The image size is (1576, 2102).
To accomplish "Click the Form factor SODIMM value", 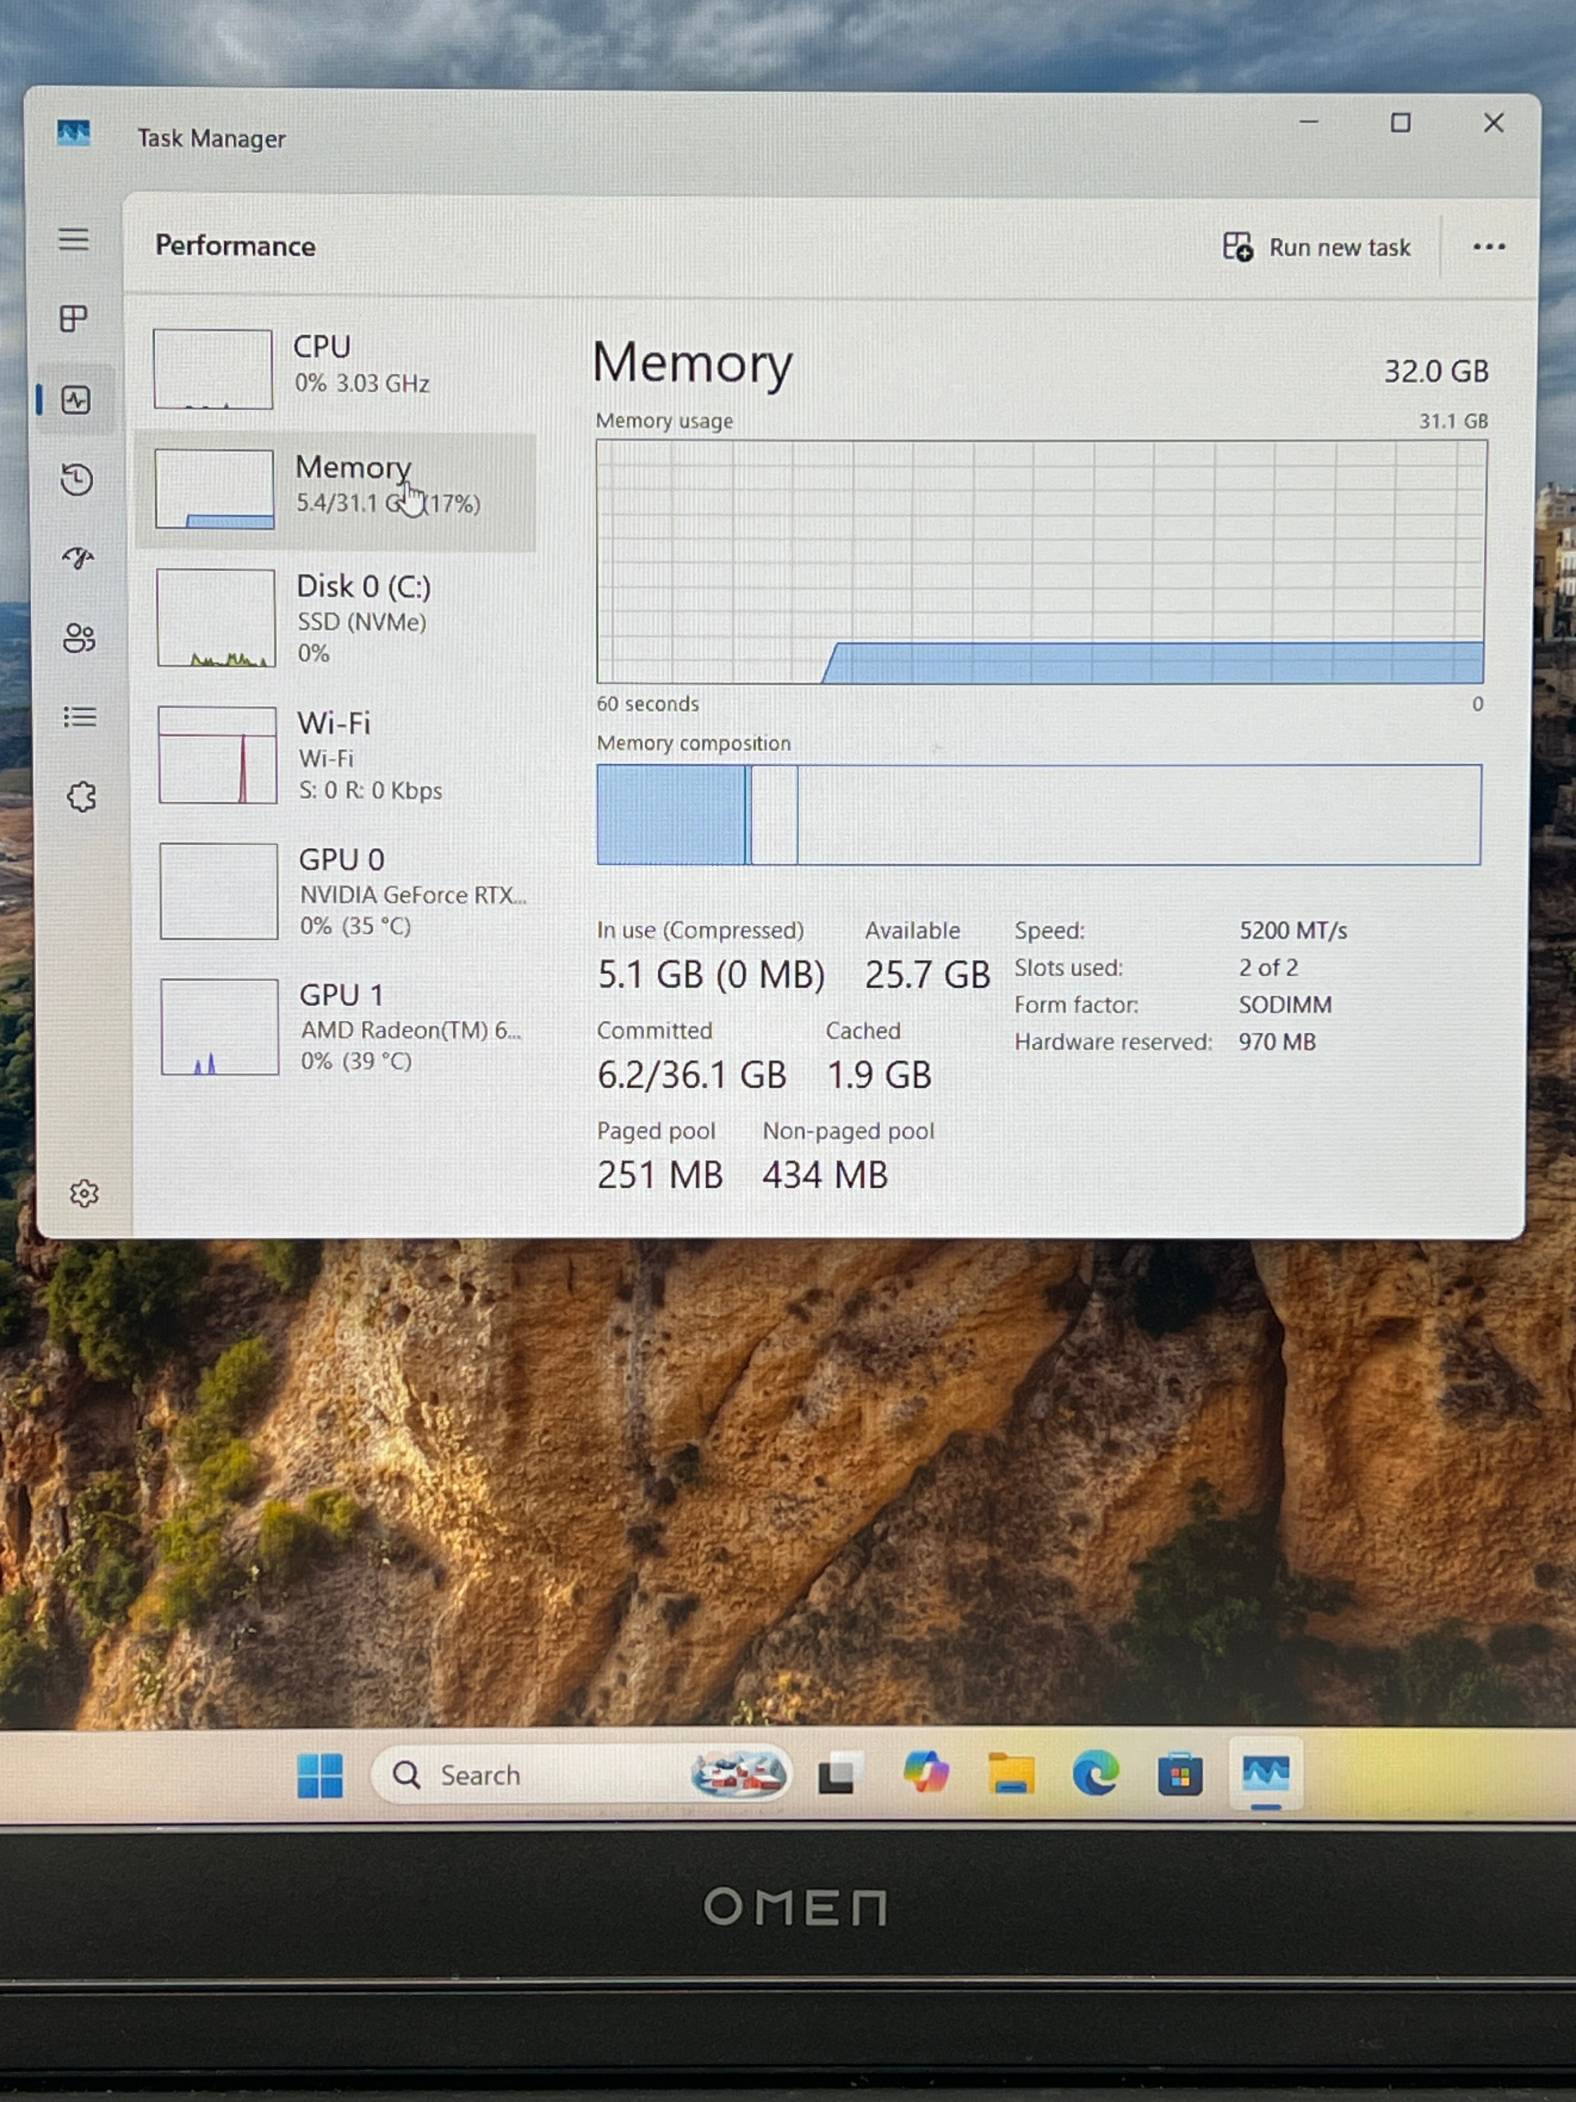I will click(1285, 1005).
